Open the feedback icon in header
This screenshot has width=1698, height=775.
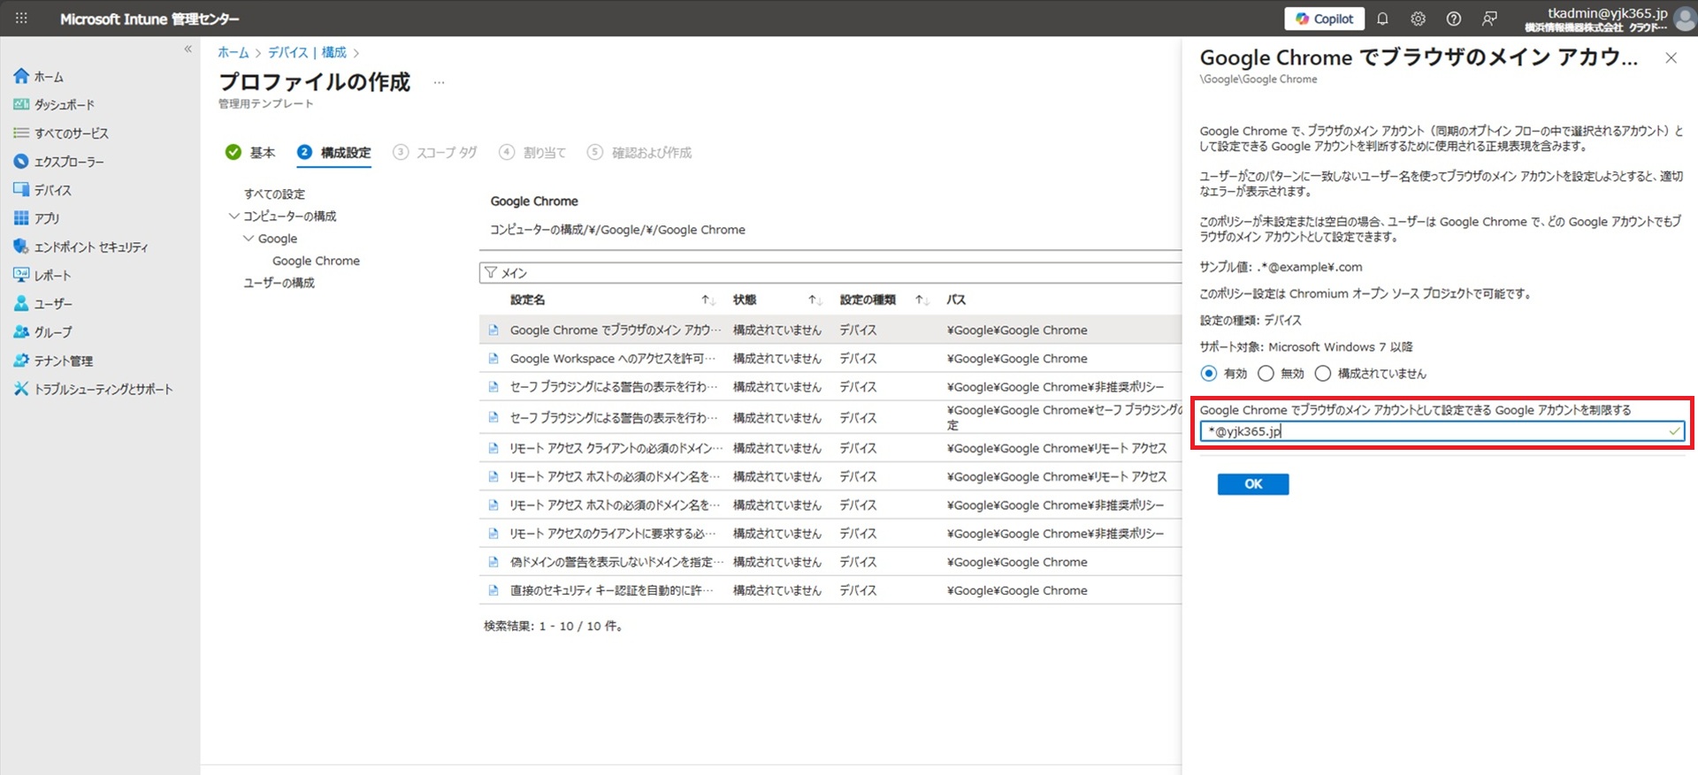tap(1489, 19)
